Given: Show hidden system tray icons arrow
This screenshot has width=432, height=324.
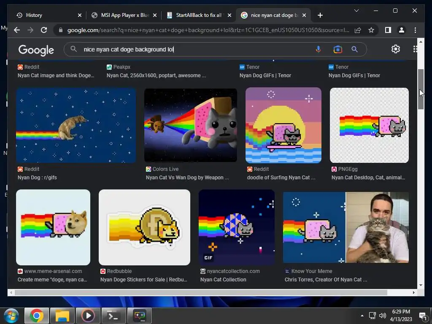Looking at the screenshot, I should point(362,316).
